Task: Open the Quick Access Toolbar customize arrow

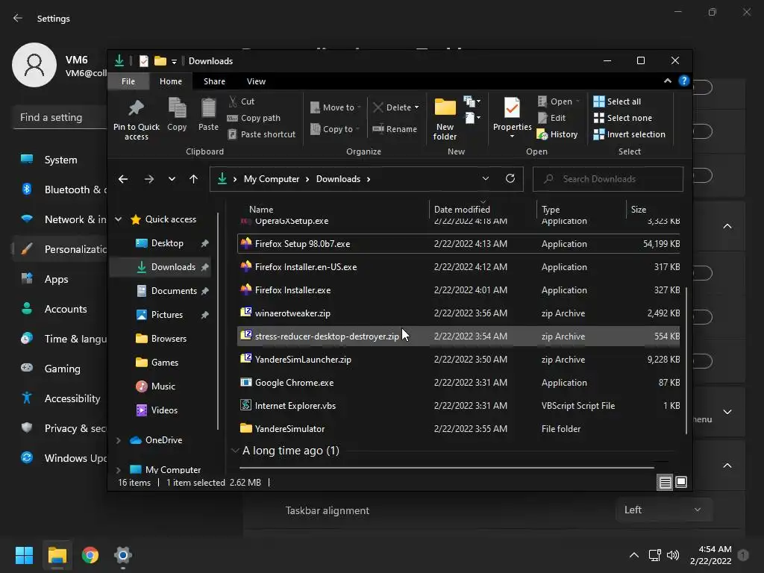Action: tap(174, 61)
